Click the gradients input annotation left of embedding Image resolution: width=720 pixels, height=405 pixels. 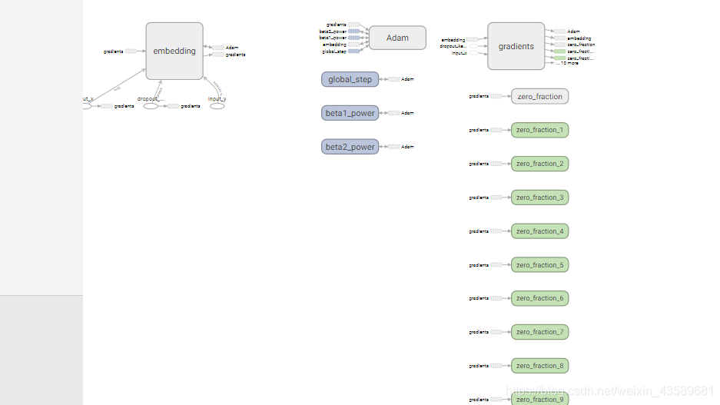[114, 51]
